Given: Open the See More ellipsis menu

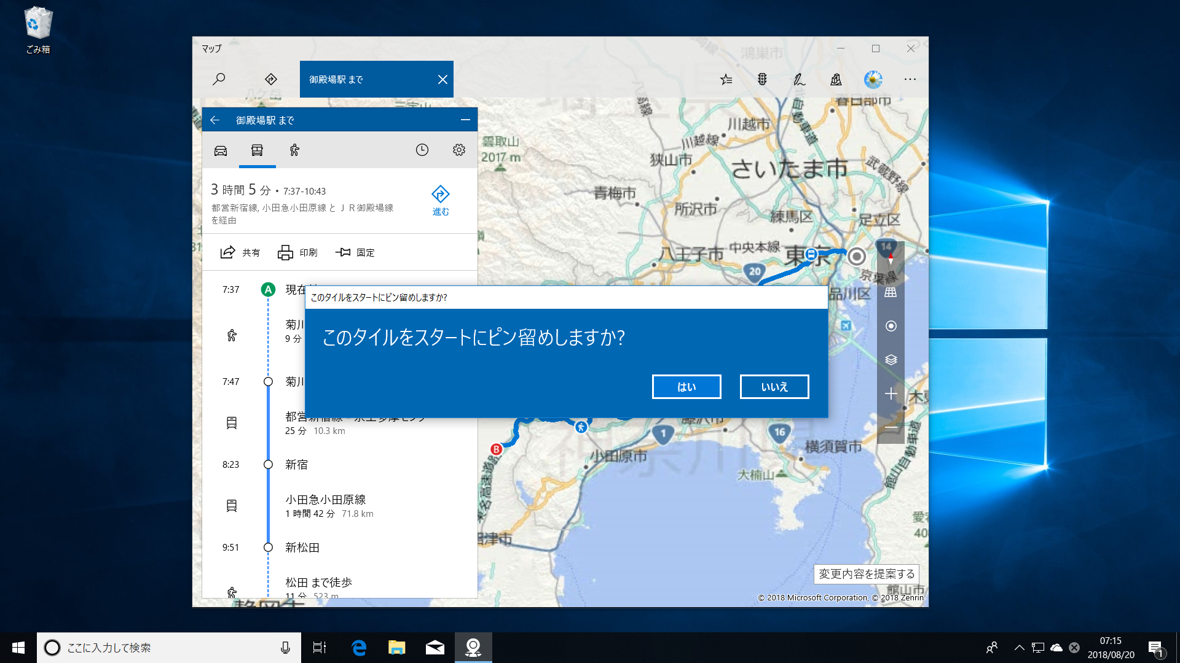Looking at the screenshot, I should coord(910,79).
